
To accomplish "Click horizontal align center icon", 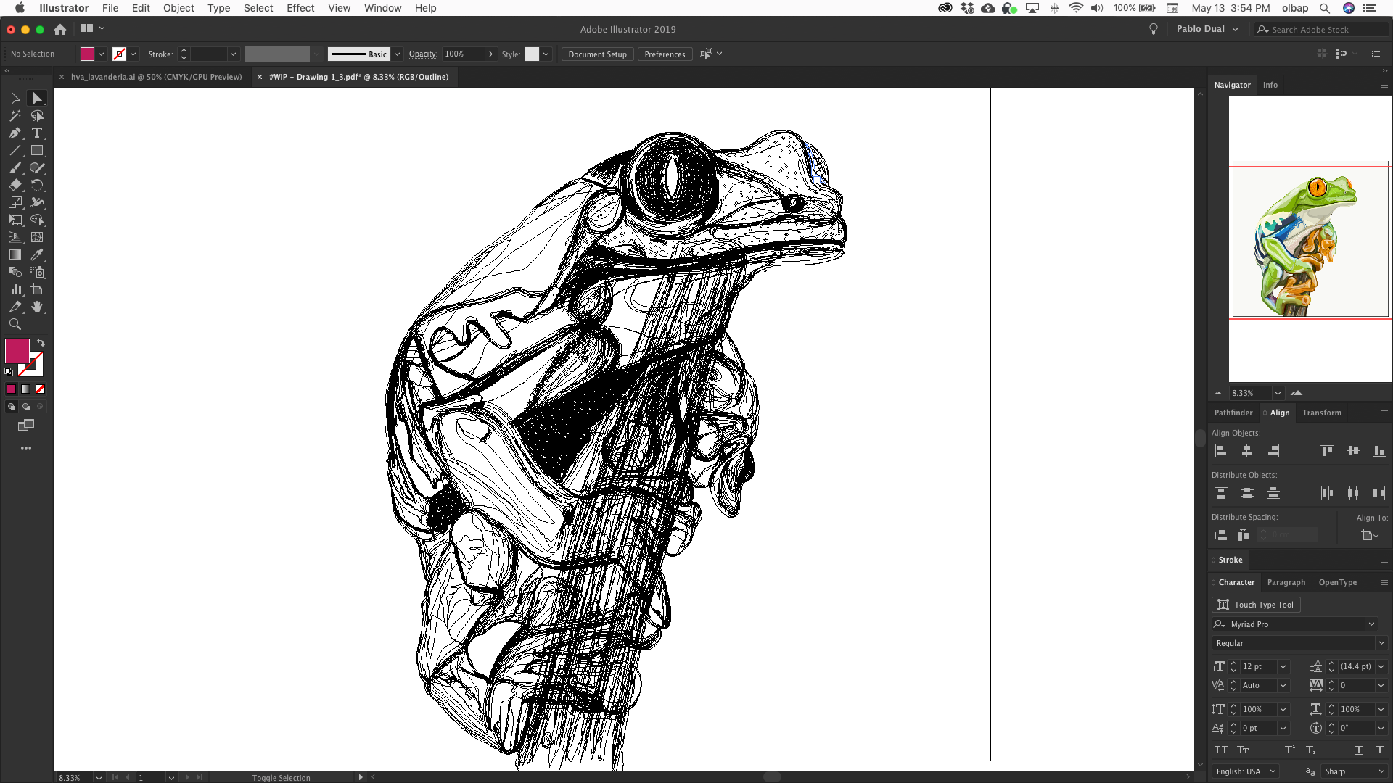I will tap(1246, 451).
